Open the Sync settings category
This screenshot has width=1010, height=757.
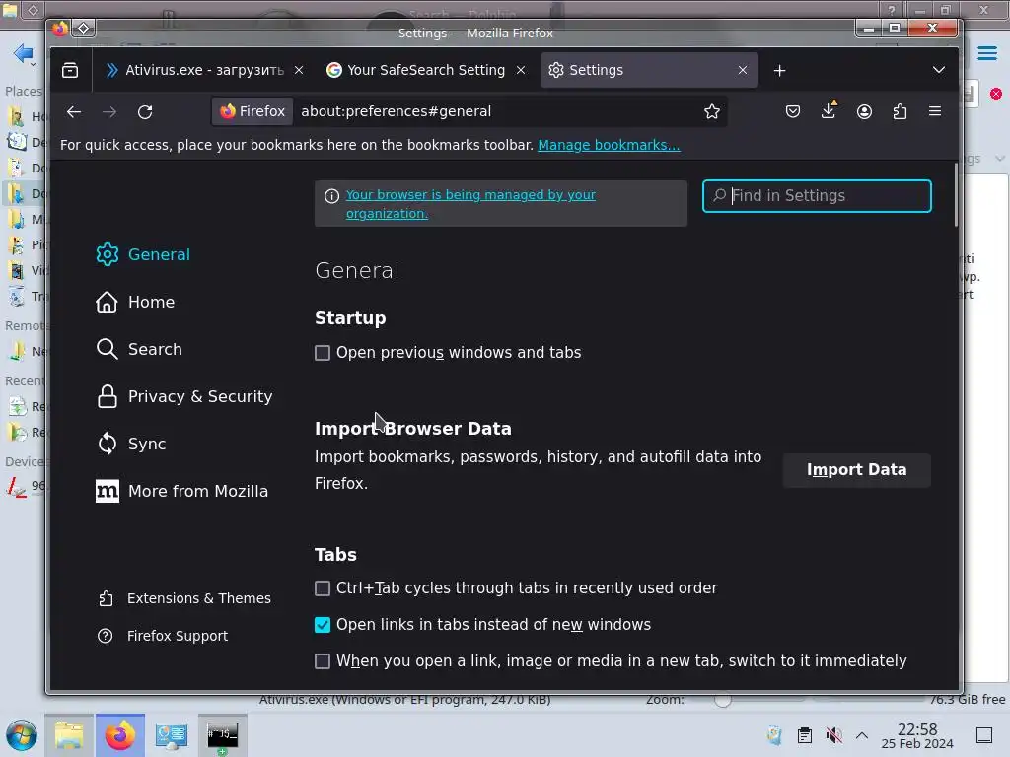(x=131, y=445)
